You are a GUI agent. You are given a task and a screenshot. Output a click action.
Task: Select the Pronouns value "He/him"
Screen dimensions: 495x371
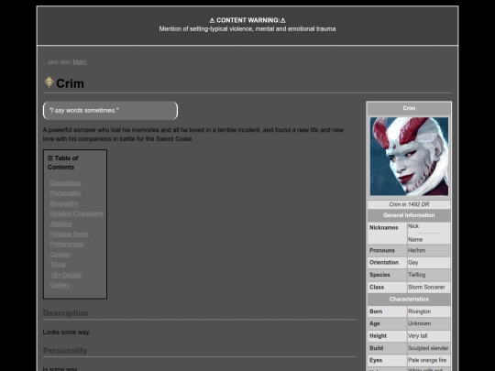pyautogui.click(x=416, y=250)
